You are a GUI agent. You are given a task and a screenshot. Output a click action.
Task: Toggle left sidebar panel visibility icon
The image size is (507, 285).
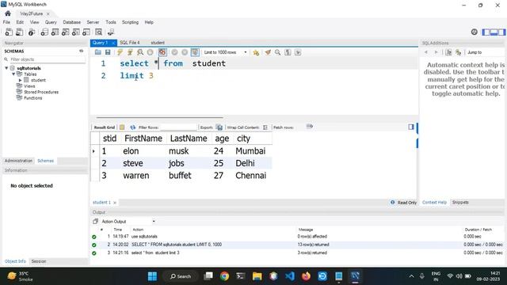(486, 32)
